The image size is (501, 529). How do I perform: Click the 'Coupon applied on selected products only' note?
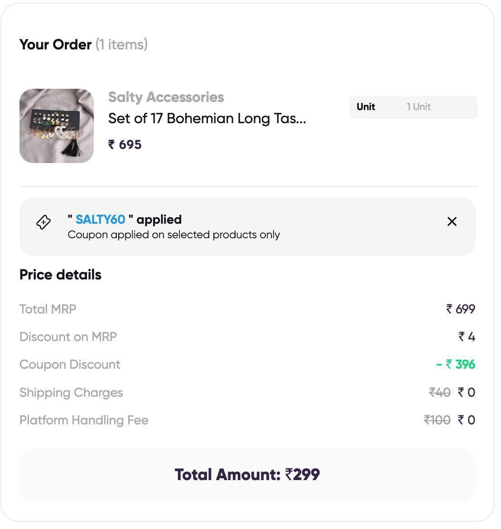click(174, 235)
